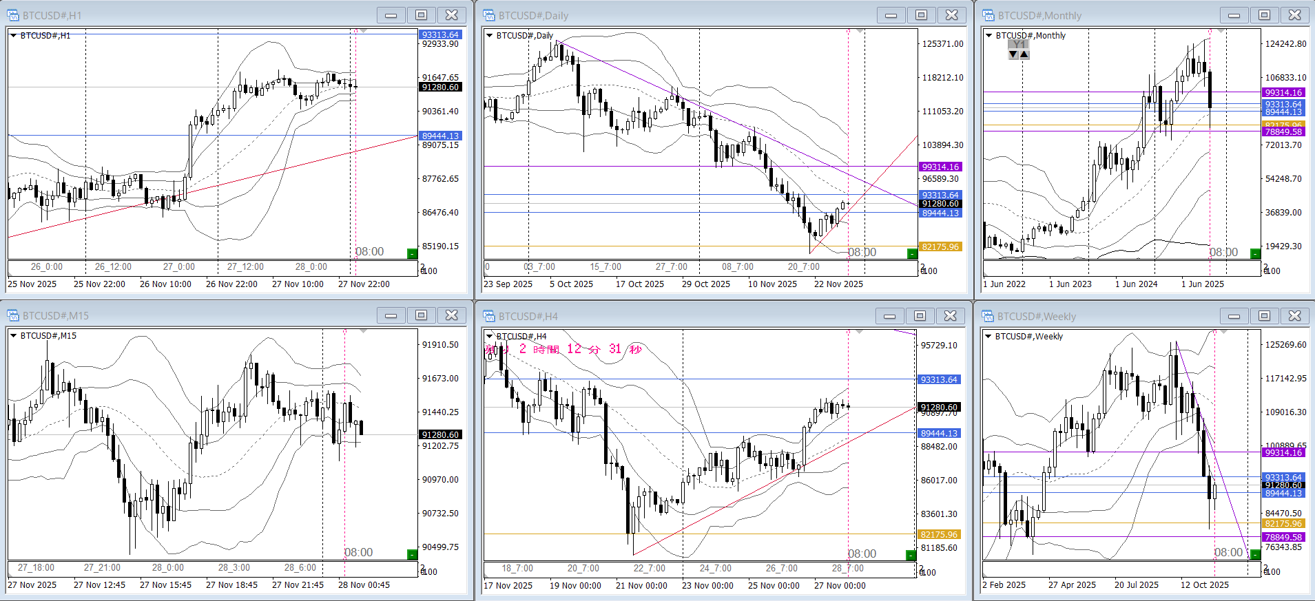
Task: Click the chart icon in BTCUSD#,Monthly title bar
Action: coord(988,15)
